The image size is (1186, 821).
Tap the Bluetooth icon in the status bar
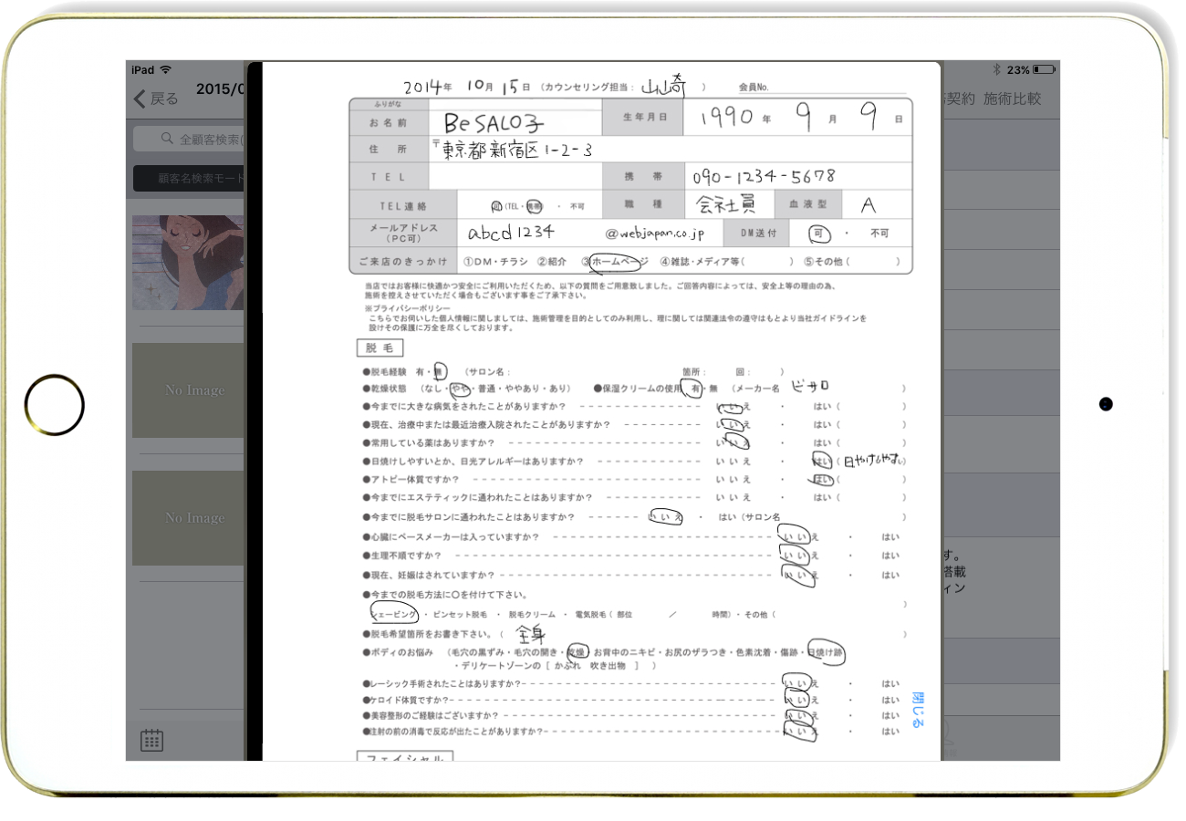pyautogui.click(x=997, y=70)
